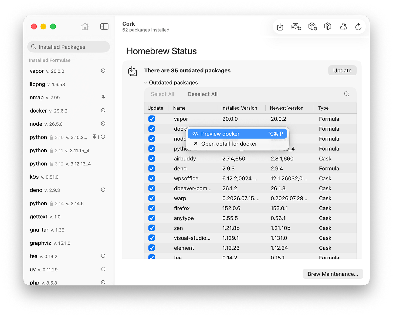Screen dimensions: 393x316
Task: Choose Open detail for docker
Action: coord(237,144)
